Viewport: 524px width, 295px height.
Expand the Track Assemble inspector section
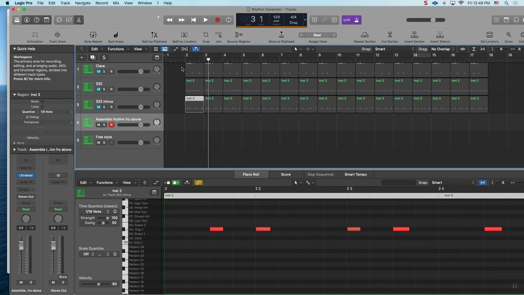coord(15,150)
